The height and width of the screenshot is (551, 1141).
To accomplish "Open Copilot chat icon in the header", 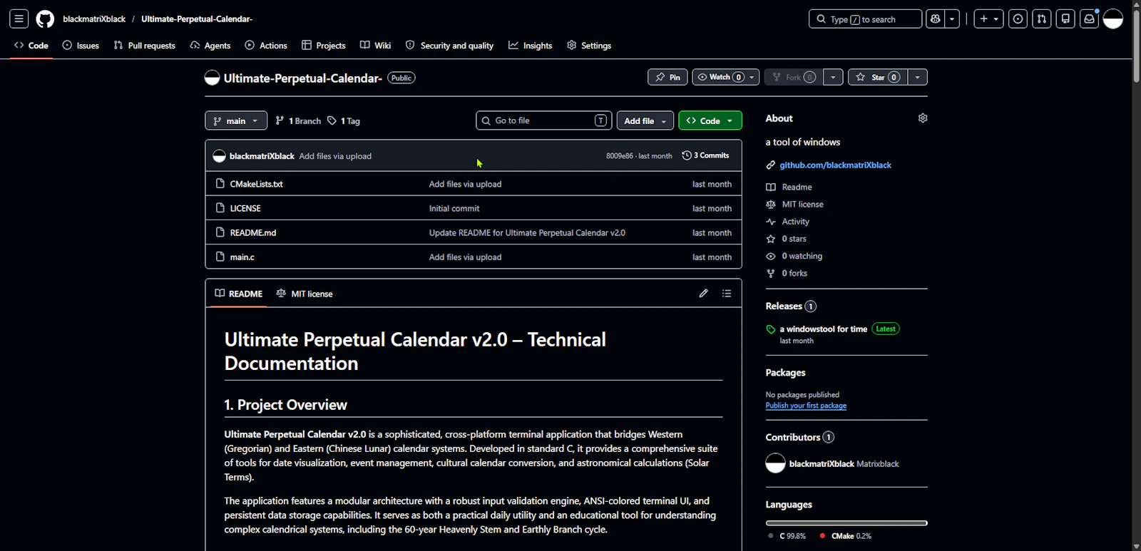I will tap(935, 19).
